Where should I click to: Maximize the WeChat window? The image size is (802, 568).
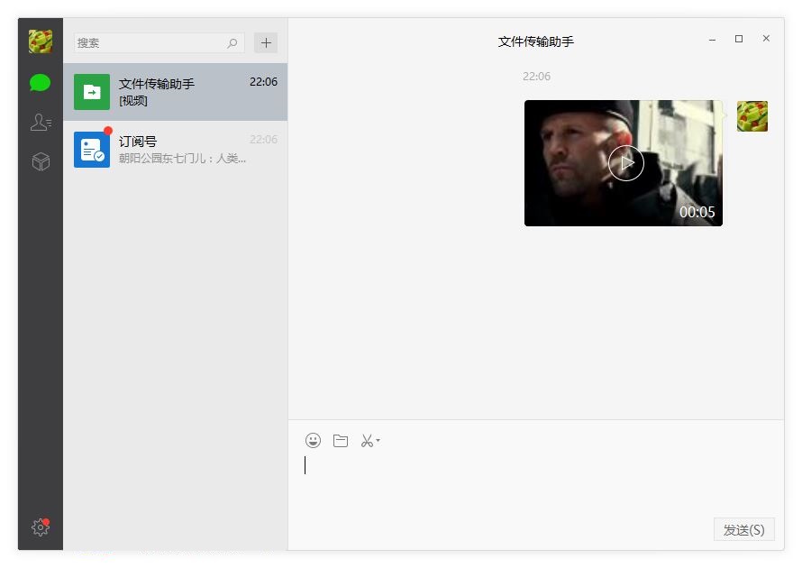point(739,39)
